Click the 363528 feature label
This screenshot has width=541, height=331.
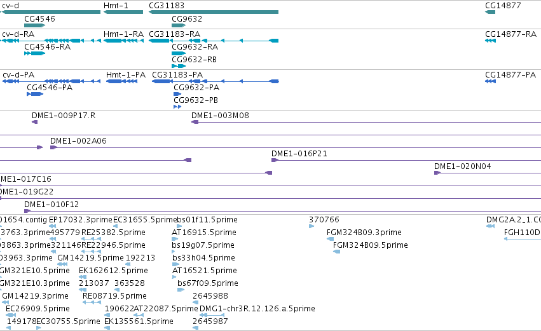130,283
